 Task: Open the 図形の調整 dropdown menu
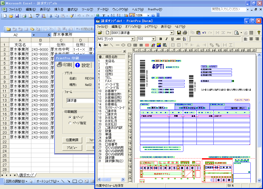click(x=17, y=181)
